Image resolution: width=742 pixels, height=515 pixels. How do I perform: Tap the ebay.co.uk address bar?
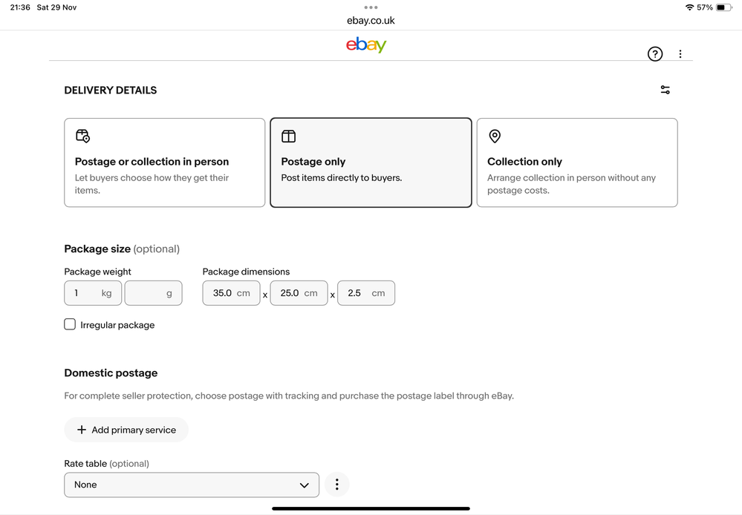point(371,21)
